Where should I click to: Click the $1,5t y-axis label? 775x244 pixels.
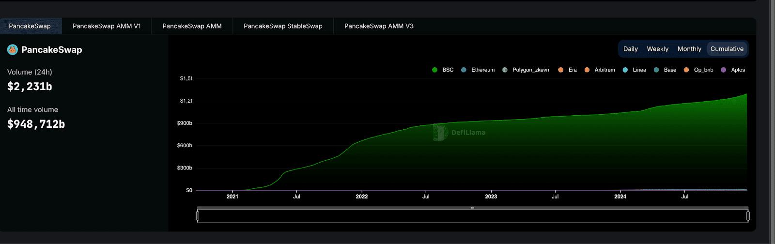point(186,78)
